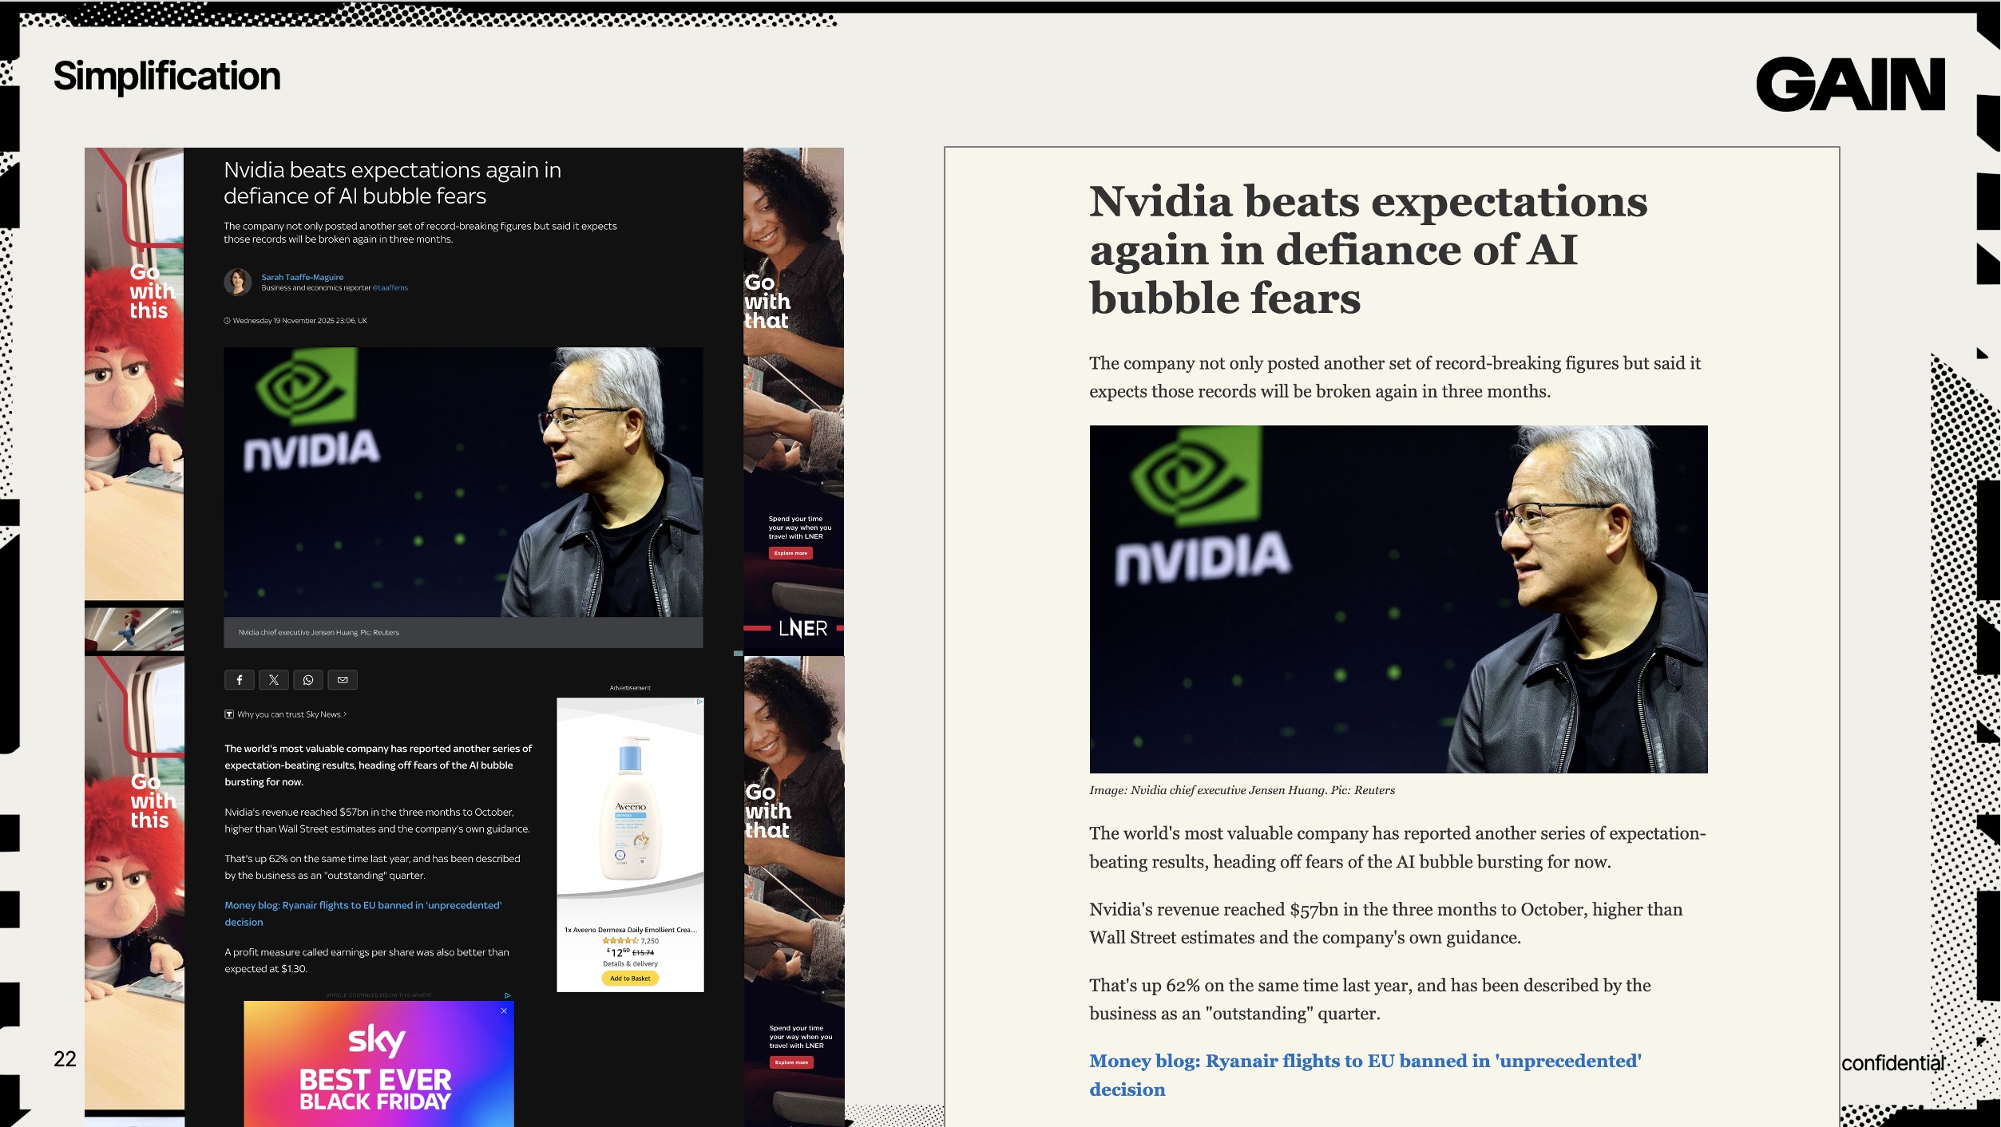Screen dimensions: 2001x1127
Task: Open 'Details & delivery' in the Aveeno advert
Action: coord(630,964)
